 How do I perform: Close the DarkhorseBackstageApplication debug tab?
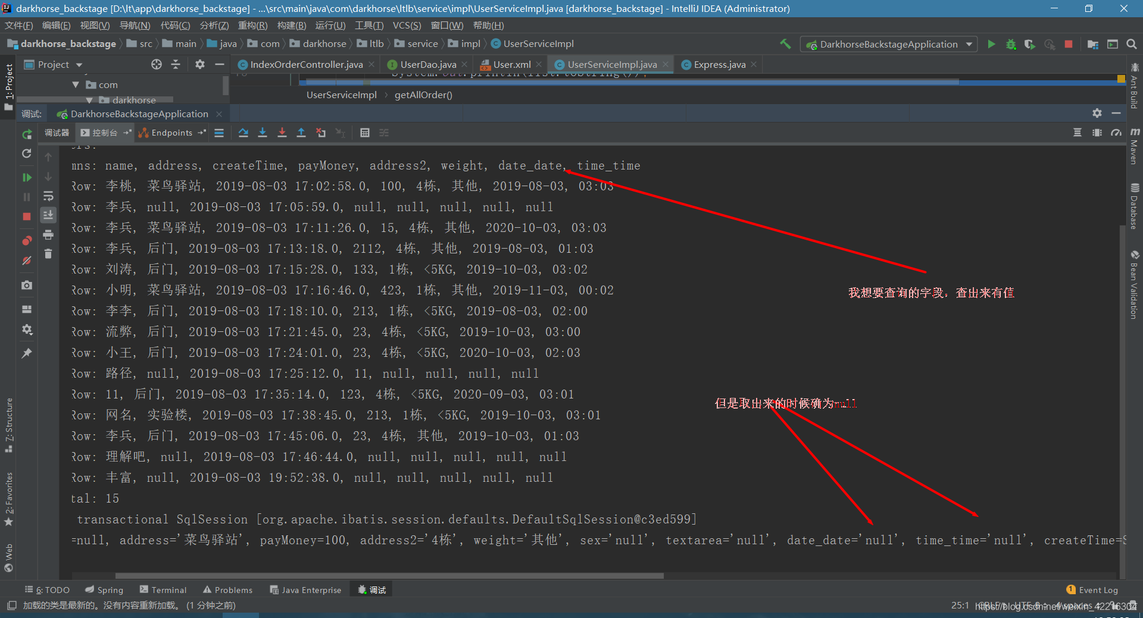point(219,114)
